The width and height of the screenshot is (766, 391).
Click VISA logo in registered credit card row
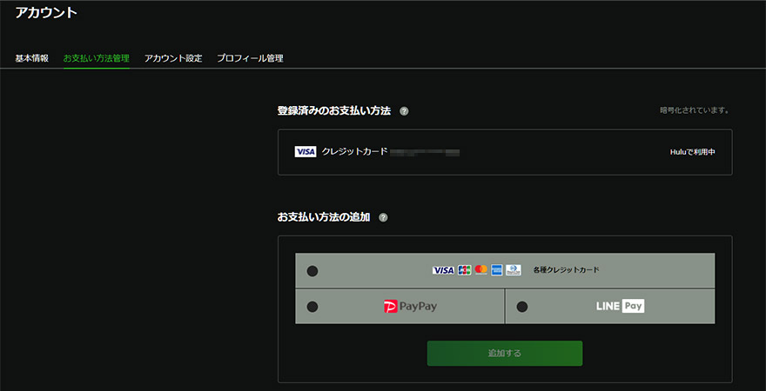tap(306, 152)
